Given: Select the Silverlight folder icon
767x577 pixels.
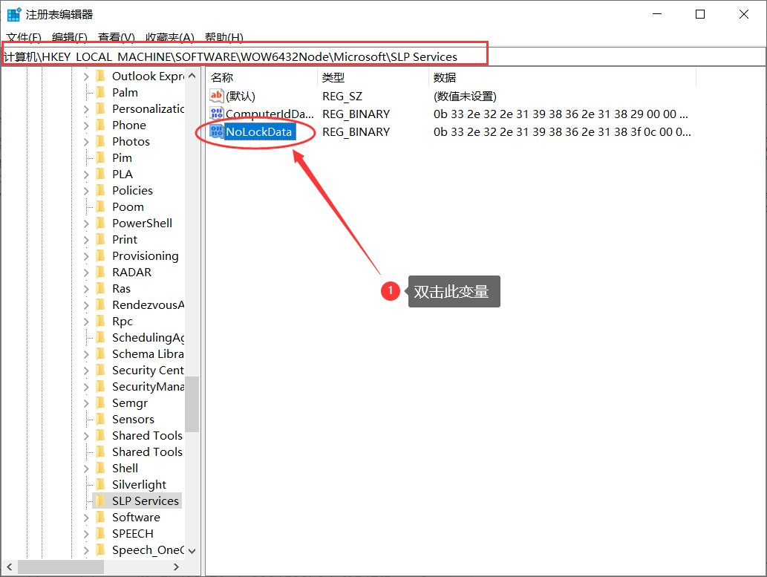Looking at the screenshot, I should 100,484.
